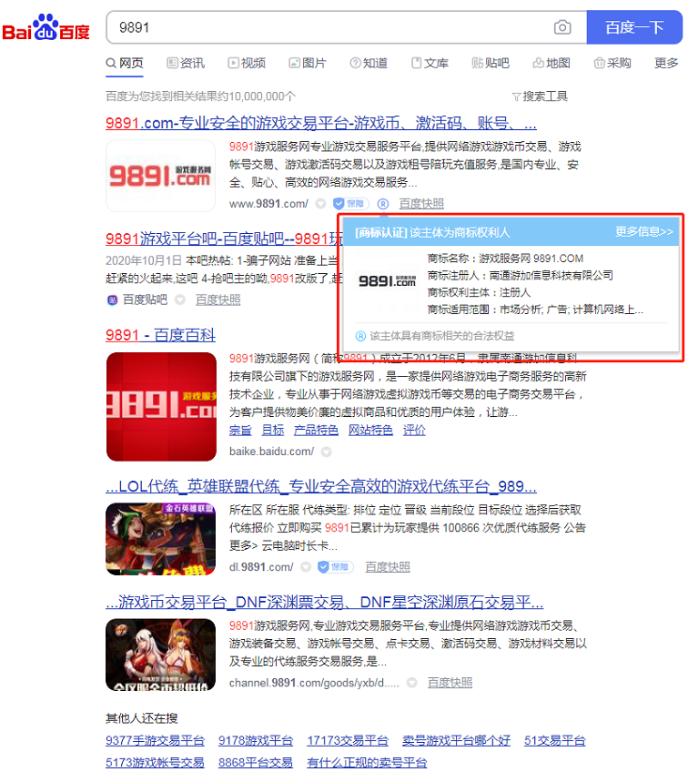Open the 知道 tab
Screen dimensions: 688x782
[369, 63]
